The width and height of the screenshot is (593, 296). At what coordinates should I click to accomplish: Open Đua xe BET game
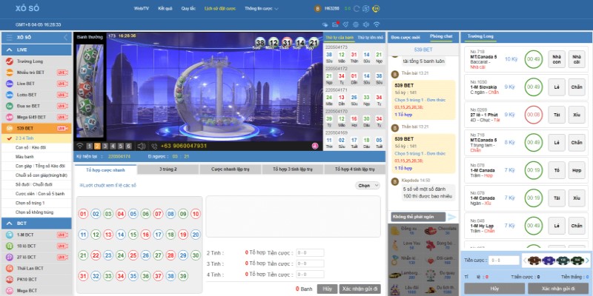click(x=36, y=106)
